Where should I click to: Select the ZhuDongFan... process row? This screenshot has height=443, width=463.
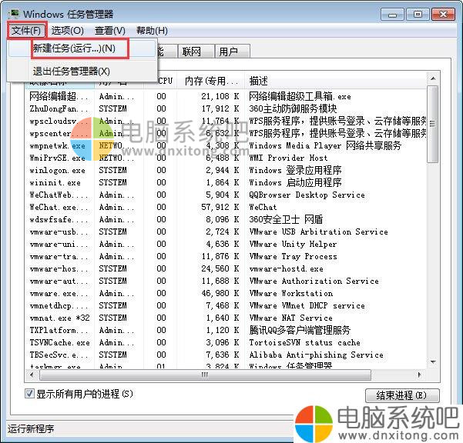(x=226, y=108)
